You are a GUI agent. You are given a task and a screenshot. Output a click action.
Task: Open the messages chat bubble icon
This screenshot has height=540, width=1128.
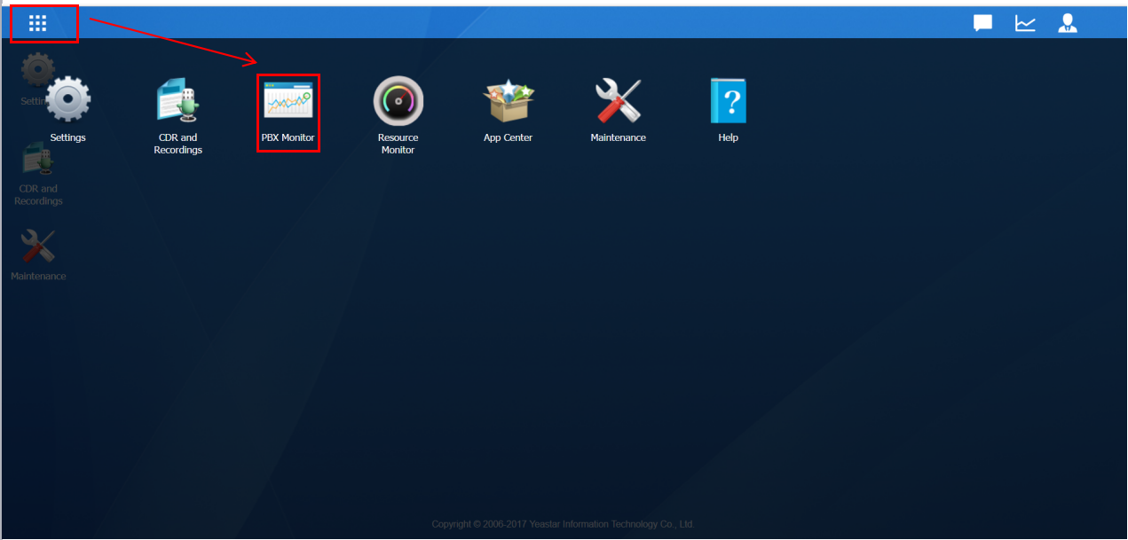click(x=982, y=23)
